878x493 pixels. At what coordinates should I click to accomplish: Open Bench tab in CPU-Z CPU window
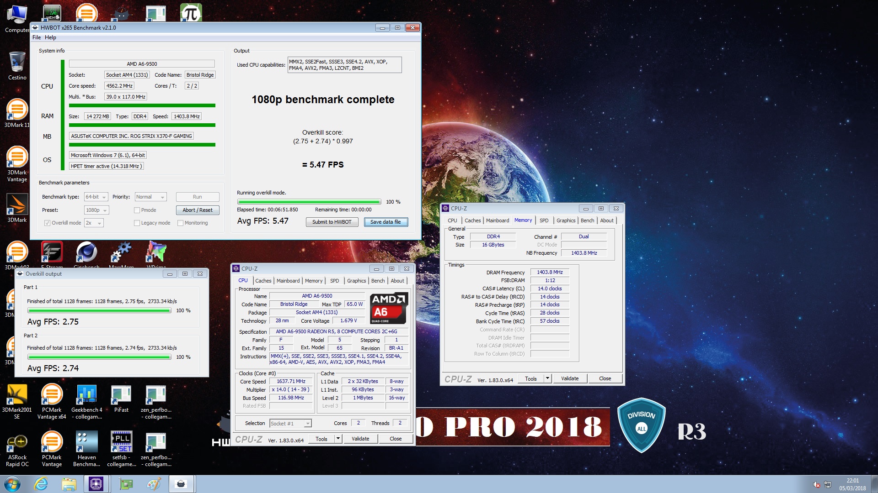click(x=378, y=281)
